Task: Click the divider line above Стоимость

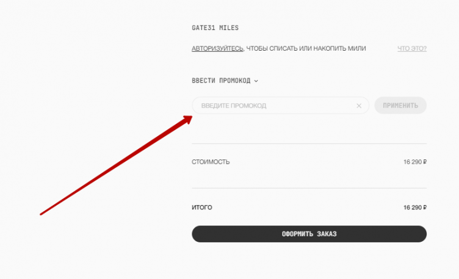Action: (x=309, y=144)
